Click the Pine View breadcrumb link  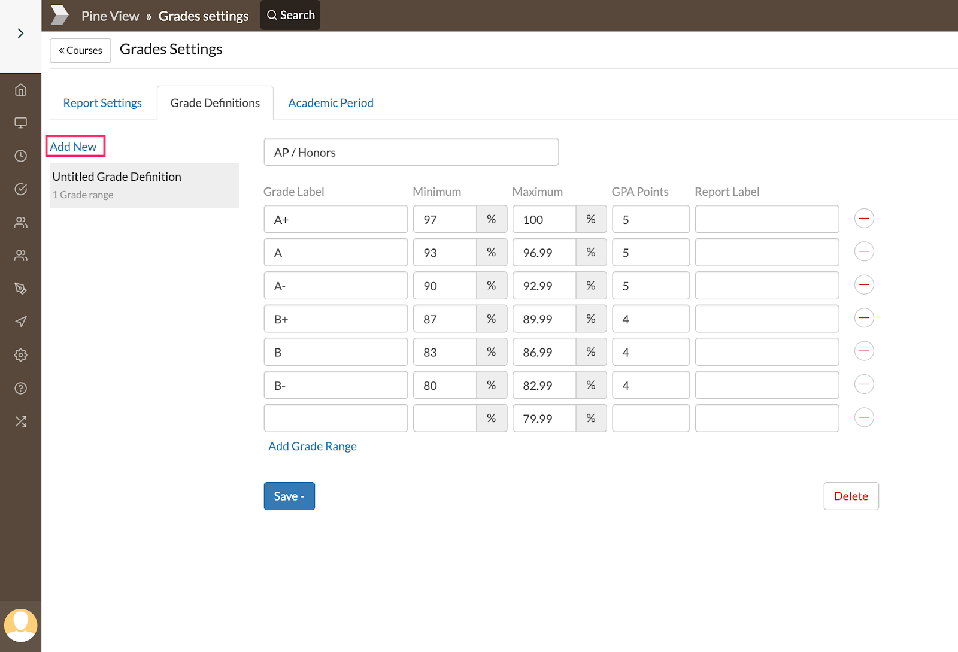(110, 16)
